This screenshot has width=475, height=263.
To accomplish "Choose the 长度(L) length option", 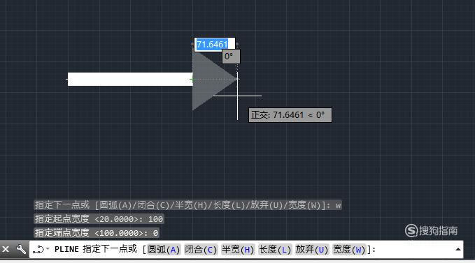I will [x=275, y=250].
